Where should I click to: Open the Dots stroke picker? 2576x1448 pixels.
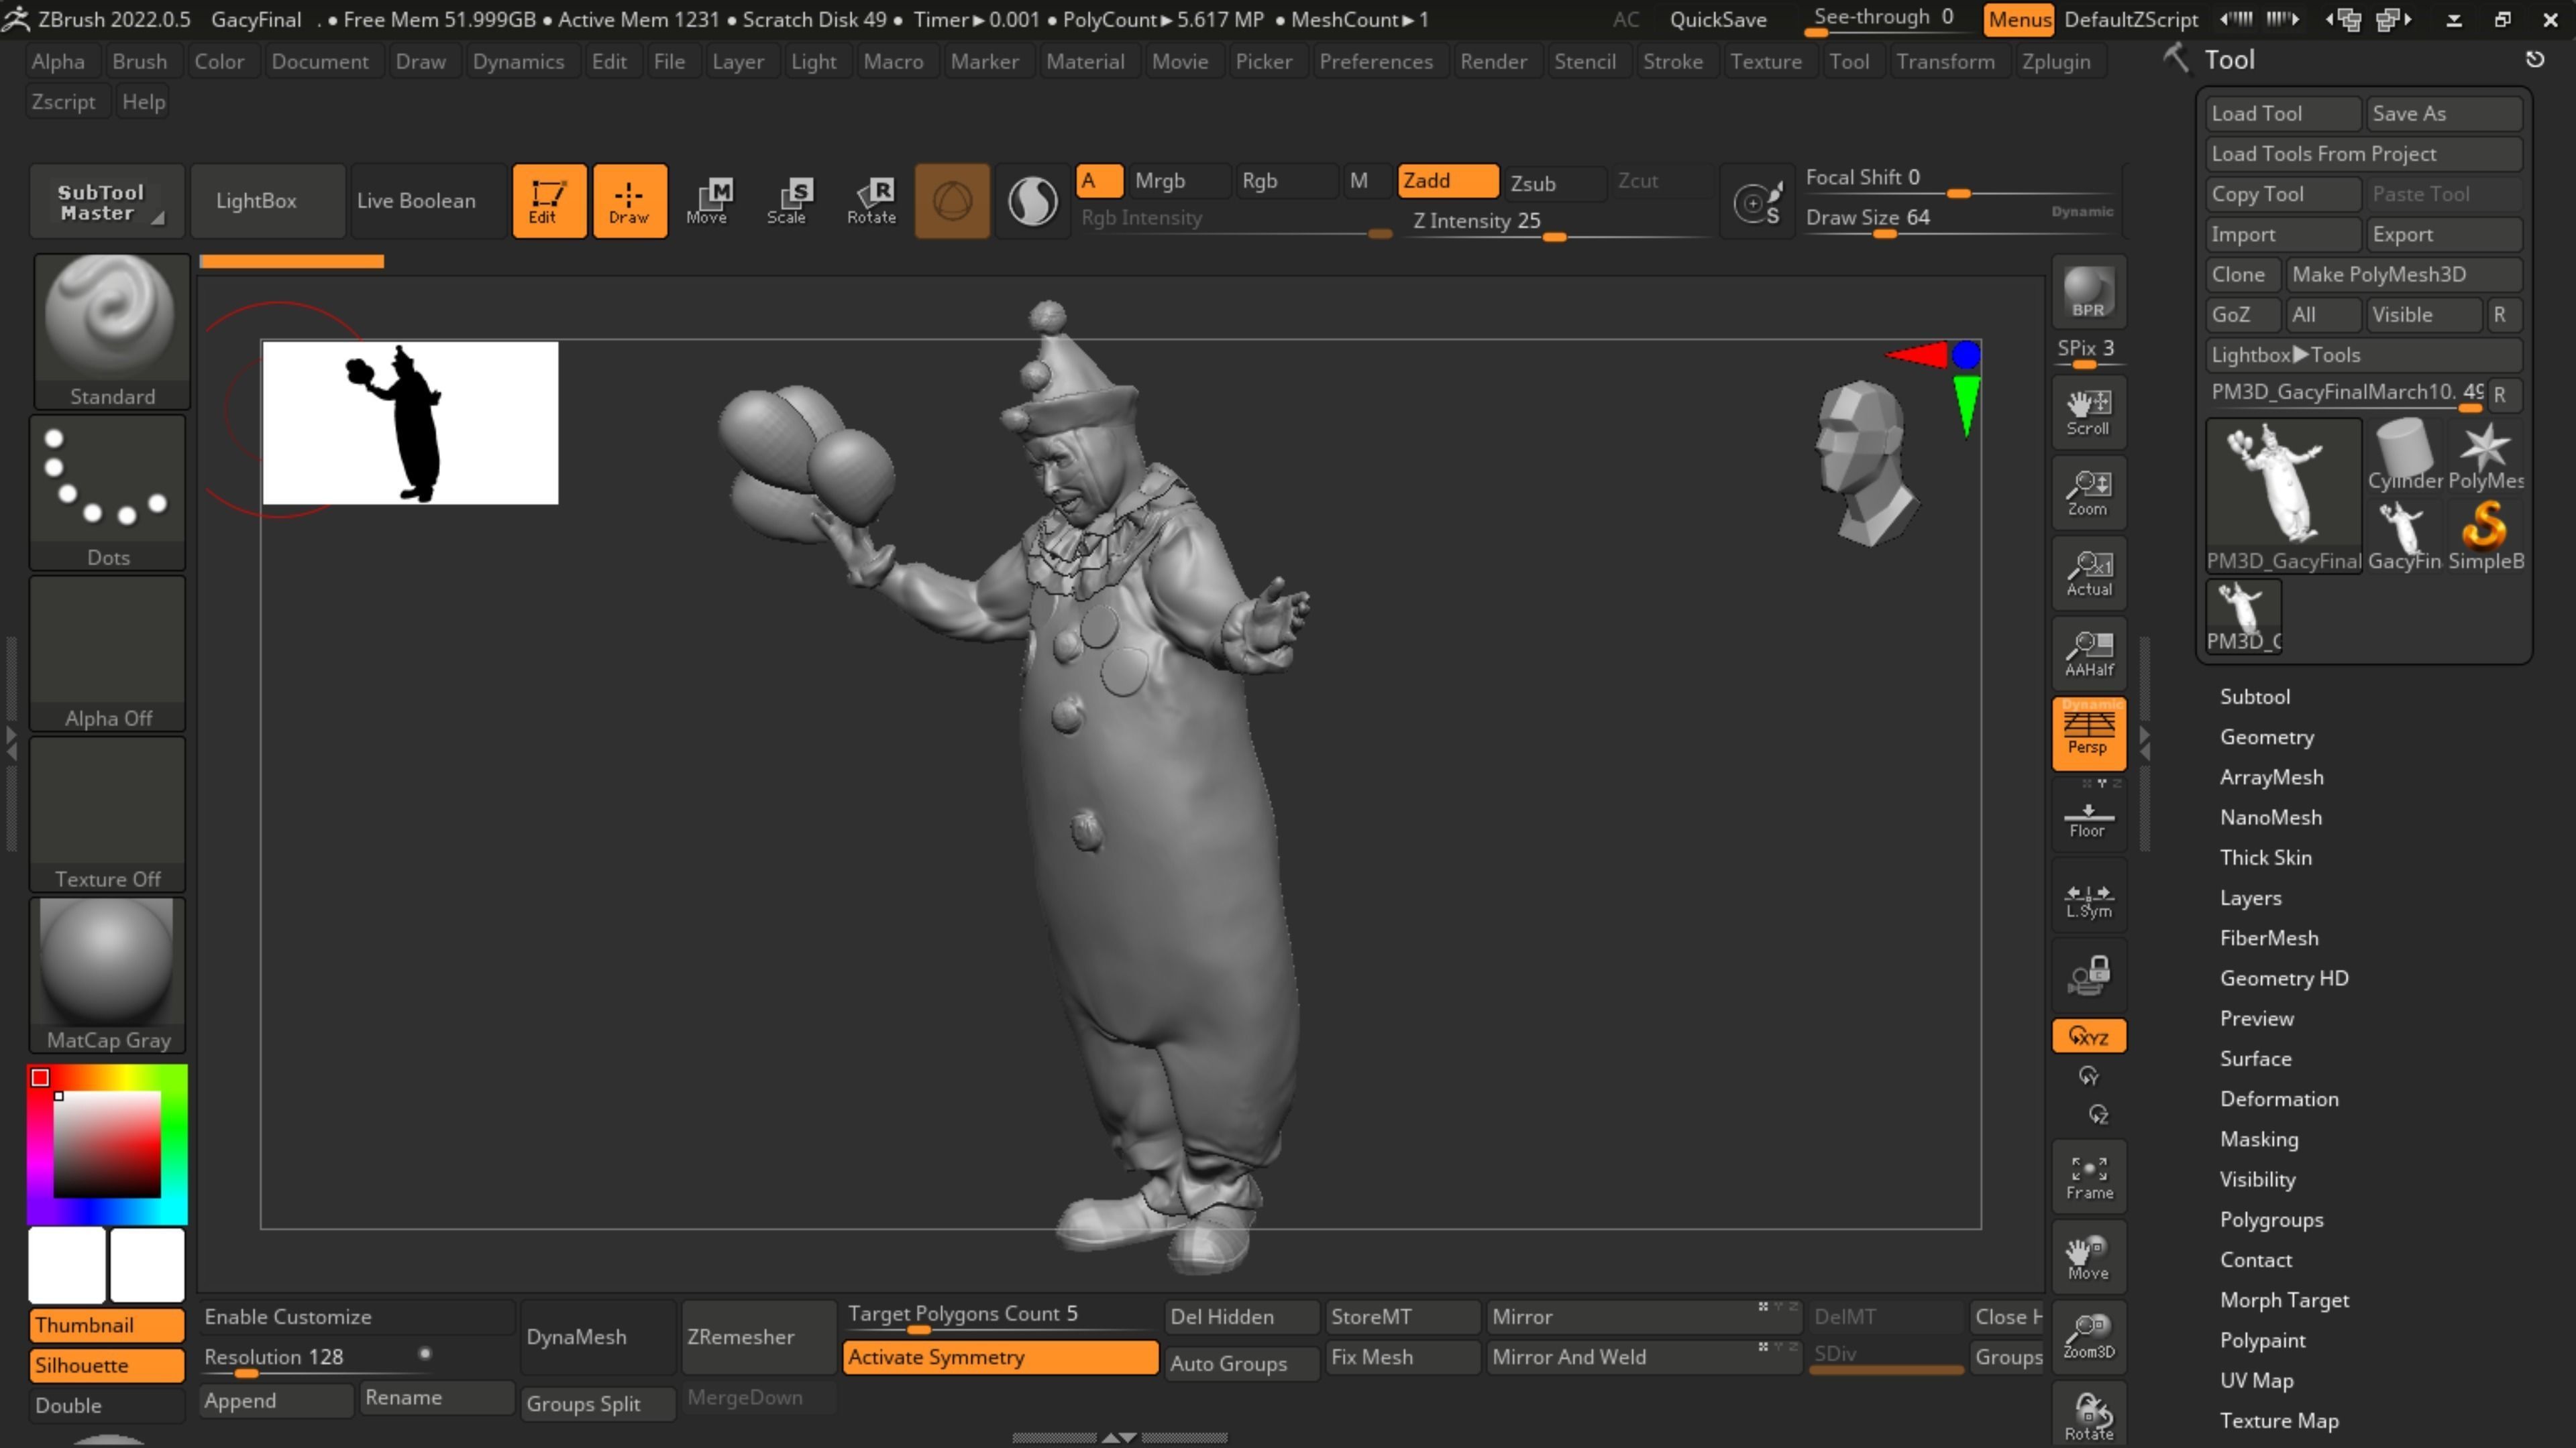[108, 493]
